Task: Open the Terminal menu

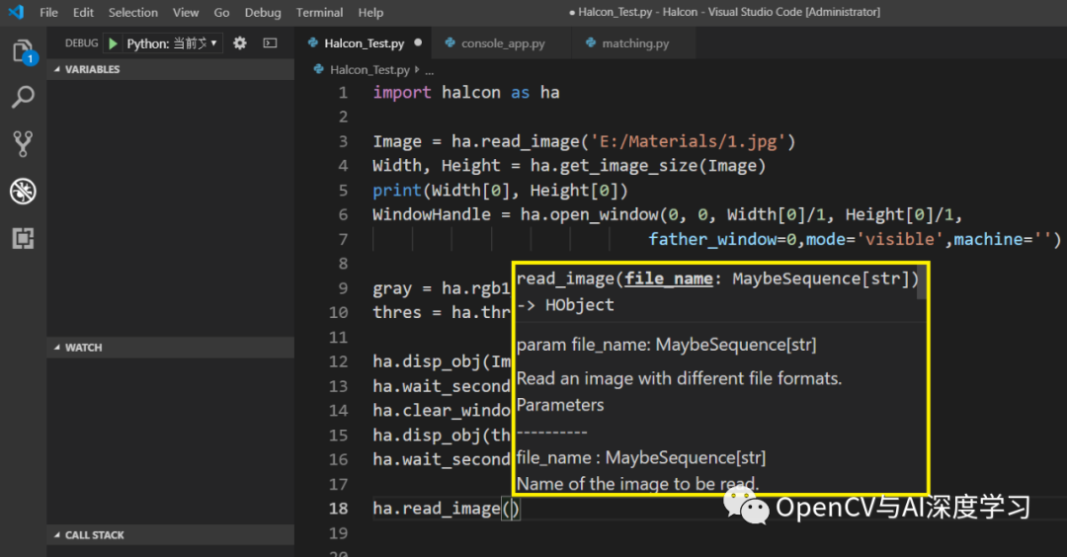Action: click(x=319, y=12)
